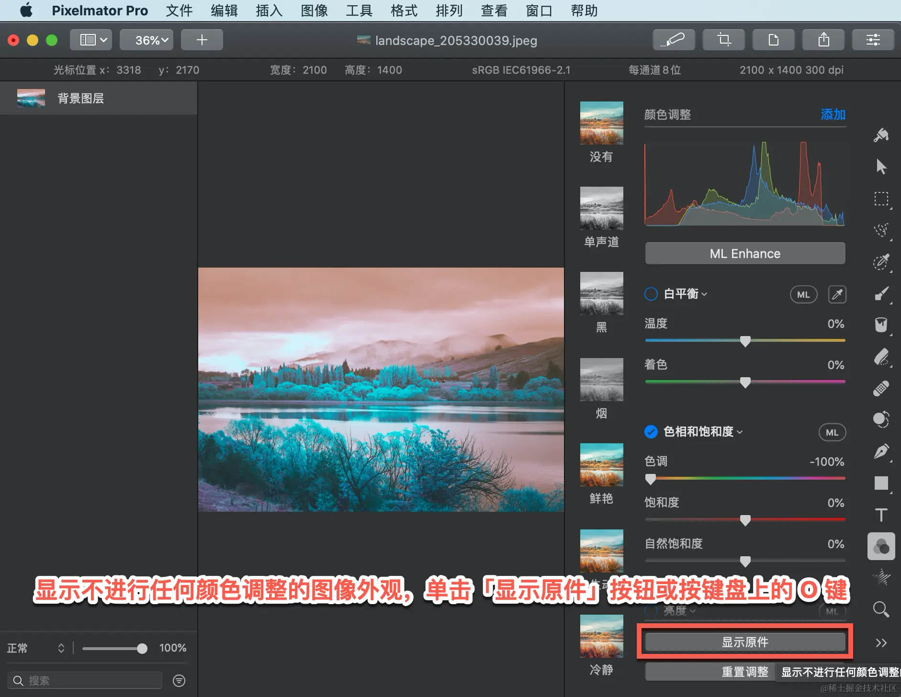Click the 重置调整 button
901x697 pixels.
[x=710, y=672]
